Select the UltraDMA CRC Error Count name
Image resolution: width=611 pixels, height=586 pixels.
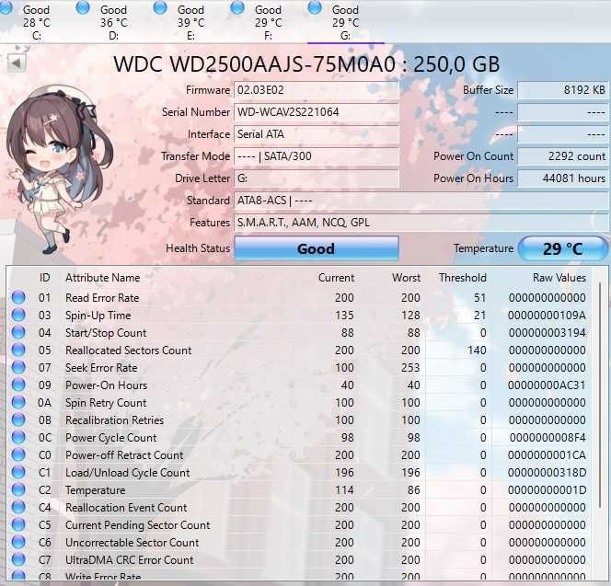click(130, 560)
